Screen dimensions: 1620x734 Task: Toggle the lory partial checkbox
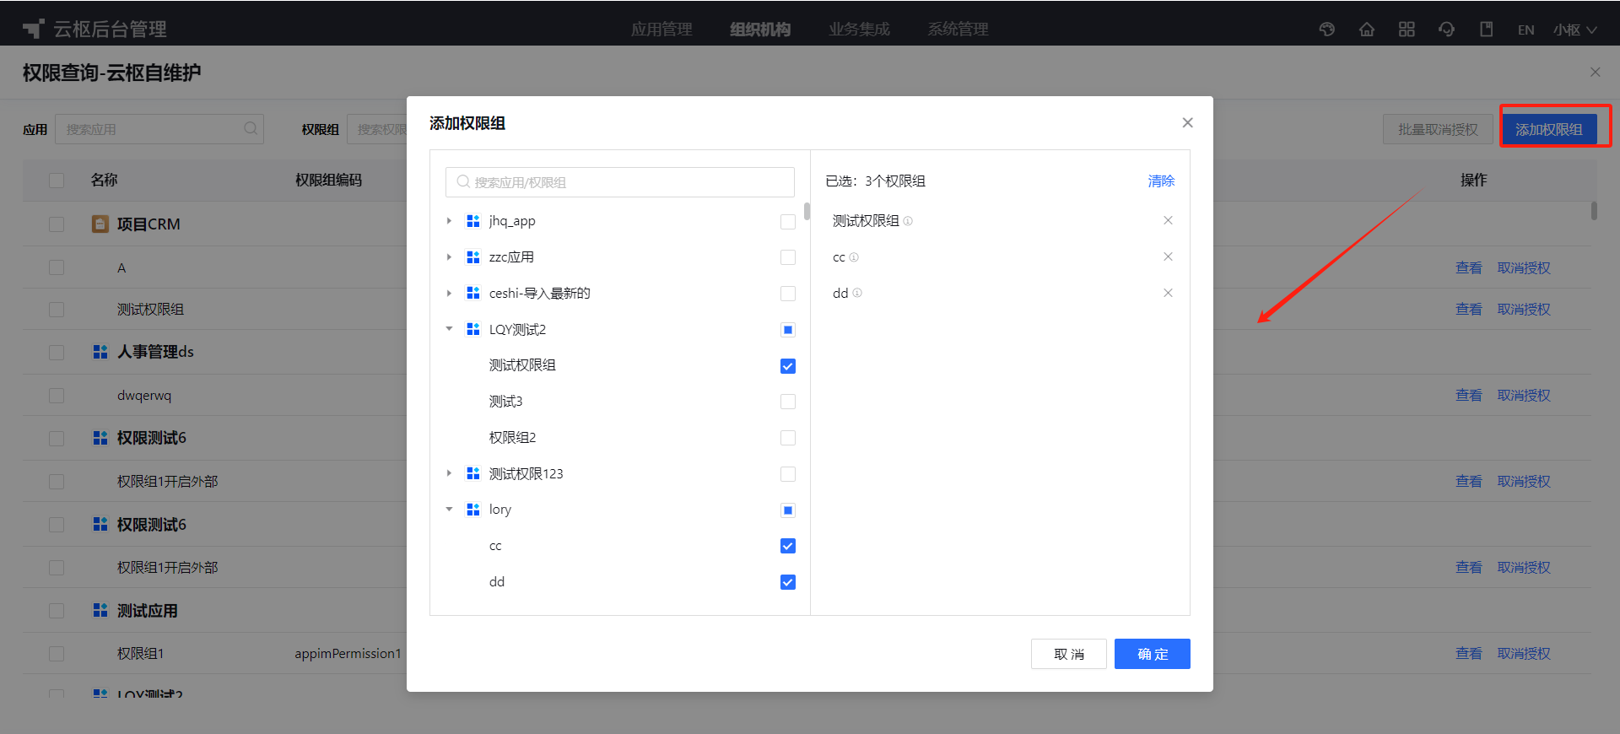tap(788, 510)
